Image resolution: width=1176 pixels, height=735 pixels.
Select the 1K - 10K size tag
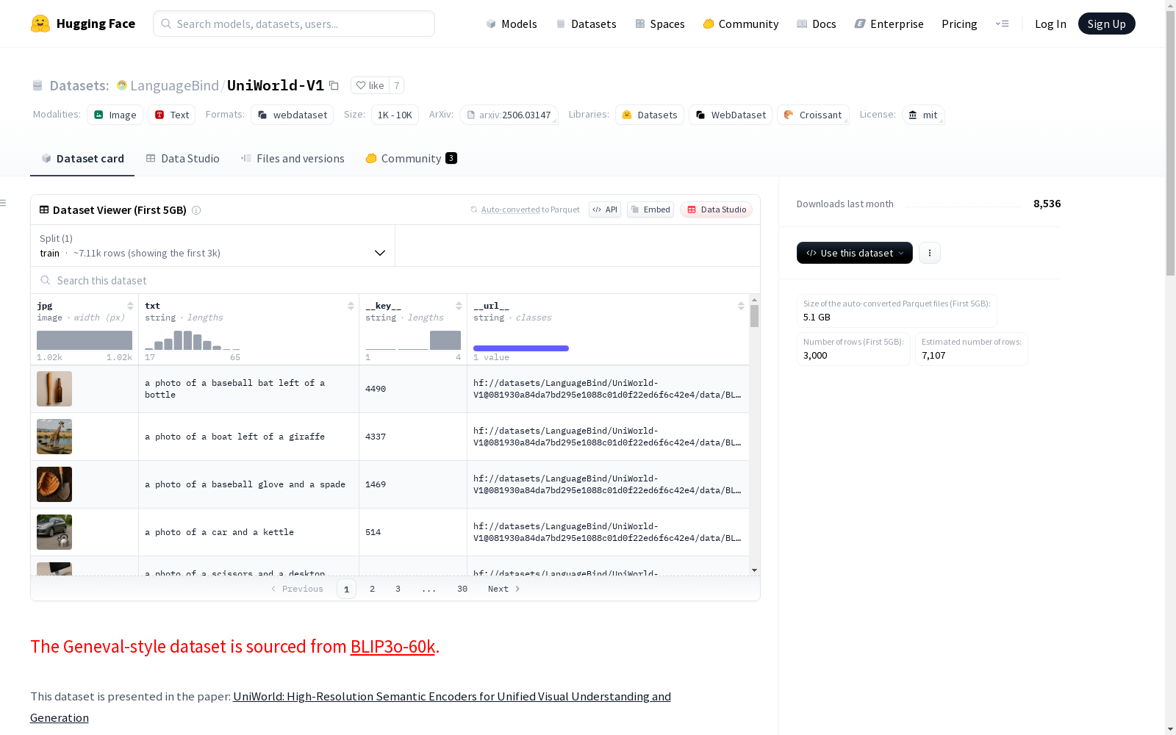(x=395, y=115)
